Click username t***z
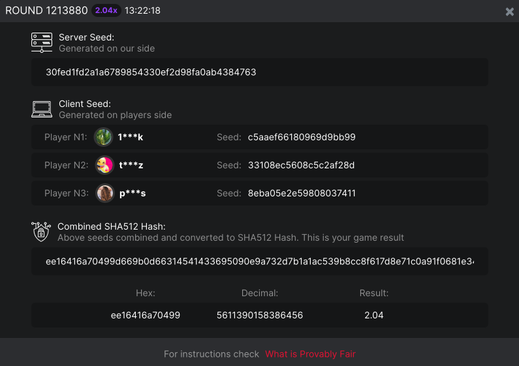Screen dimensions: 519x366 131,165
